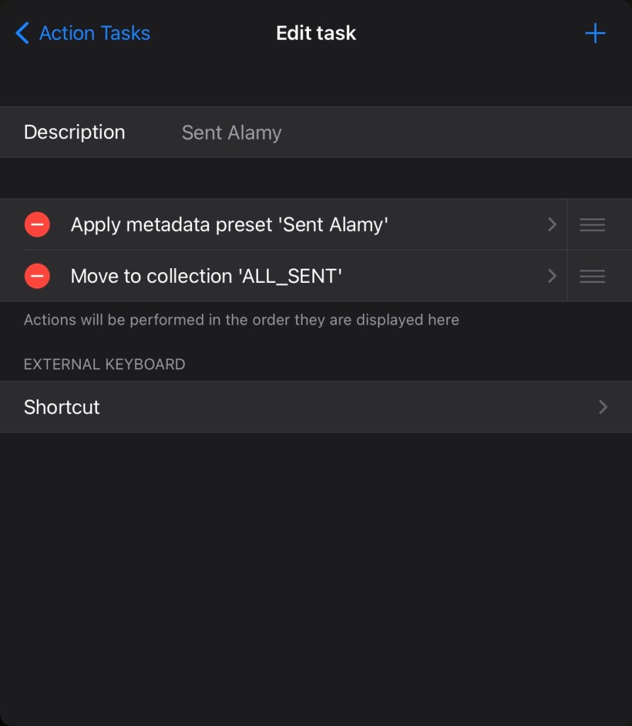Click the 'Sent Alamy' description field

point(232,133)
